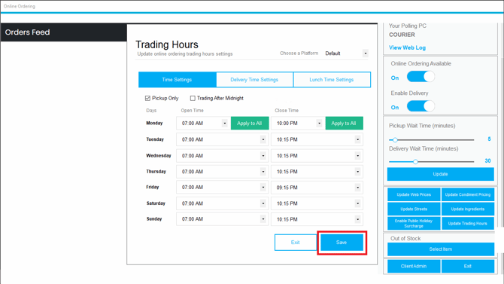Click the Delivery Wait Time slider handle
504x284 pixels.
tap(415, 162)
